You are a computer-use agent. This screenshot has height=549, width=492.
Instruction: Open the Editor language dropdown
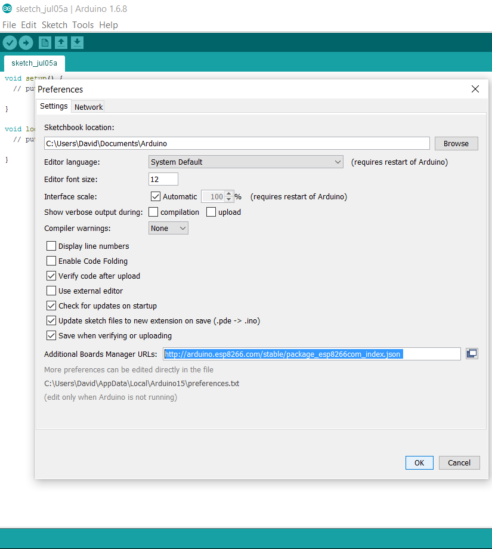(246, 162)
